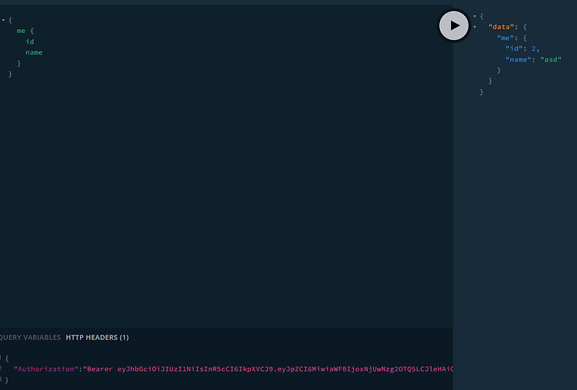This screenshot has width=577, height=390.
Task: Collapse the "data" object in response
Action: coord(475,27)
